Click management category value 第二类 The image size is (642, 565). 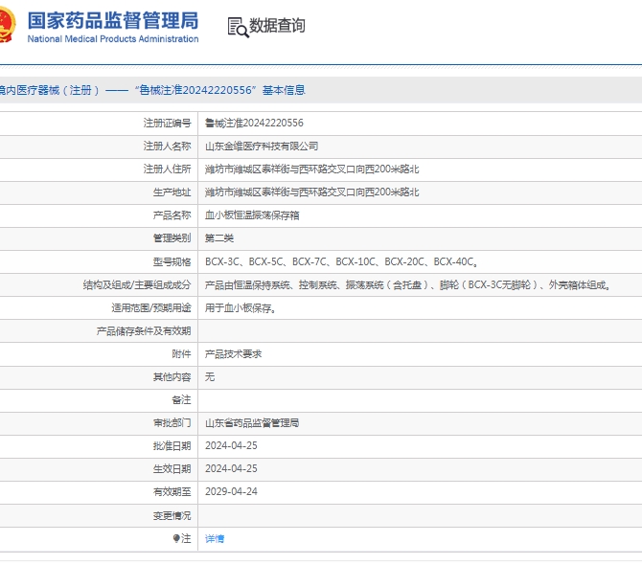point(219,238)
